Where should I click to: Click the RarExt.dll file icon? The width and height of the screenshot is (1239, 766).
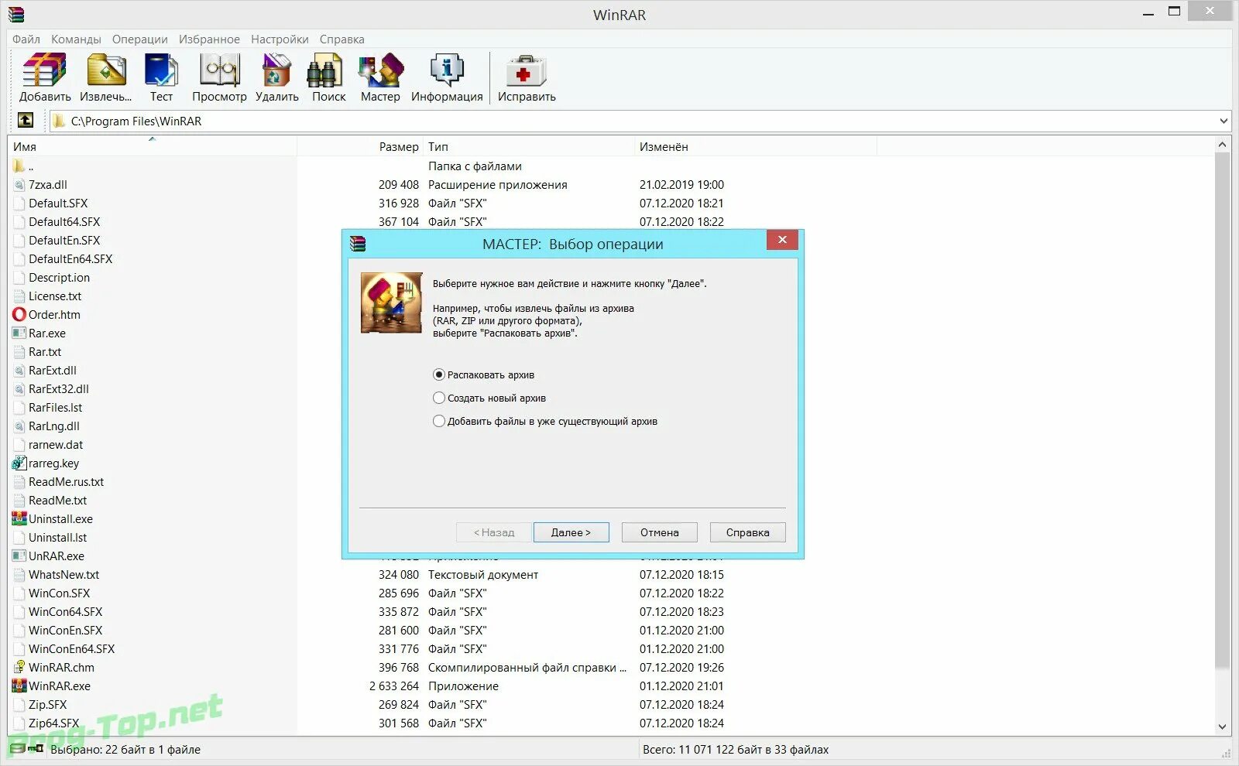coord(19,371)
